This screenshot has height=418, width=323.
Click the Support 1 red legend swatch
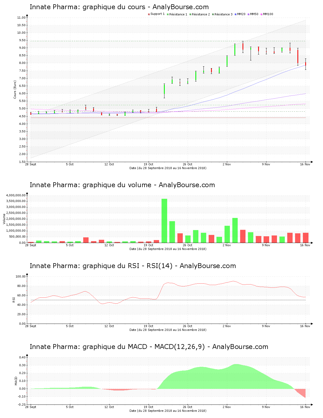point(149,14)
